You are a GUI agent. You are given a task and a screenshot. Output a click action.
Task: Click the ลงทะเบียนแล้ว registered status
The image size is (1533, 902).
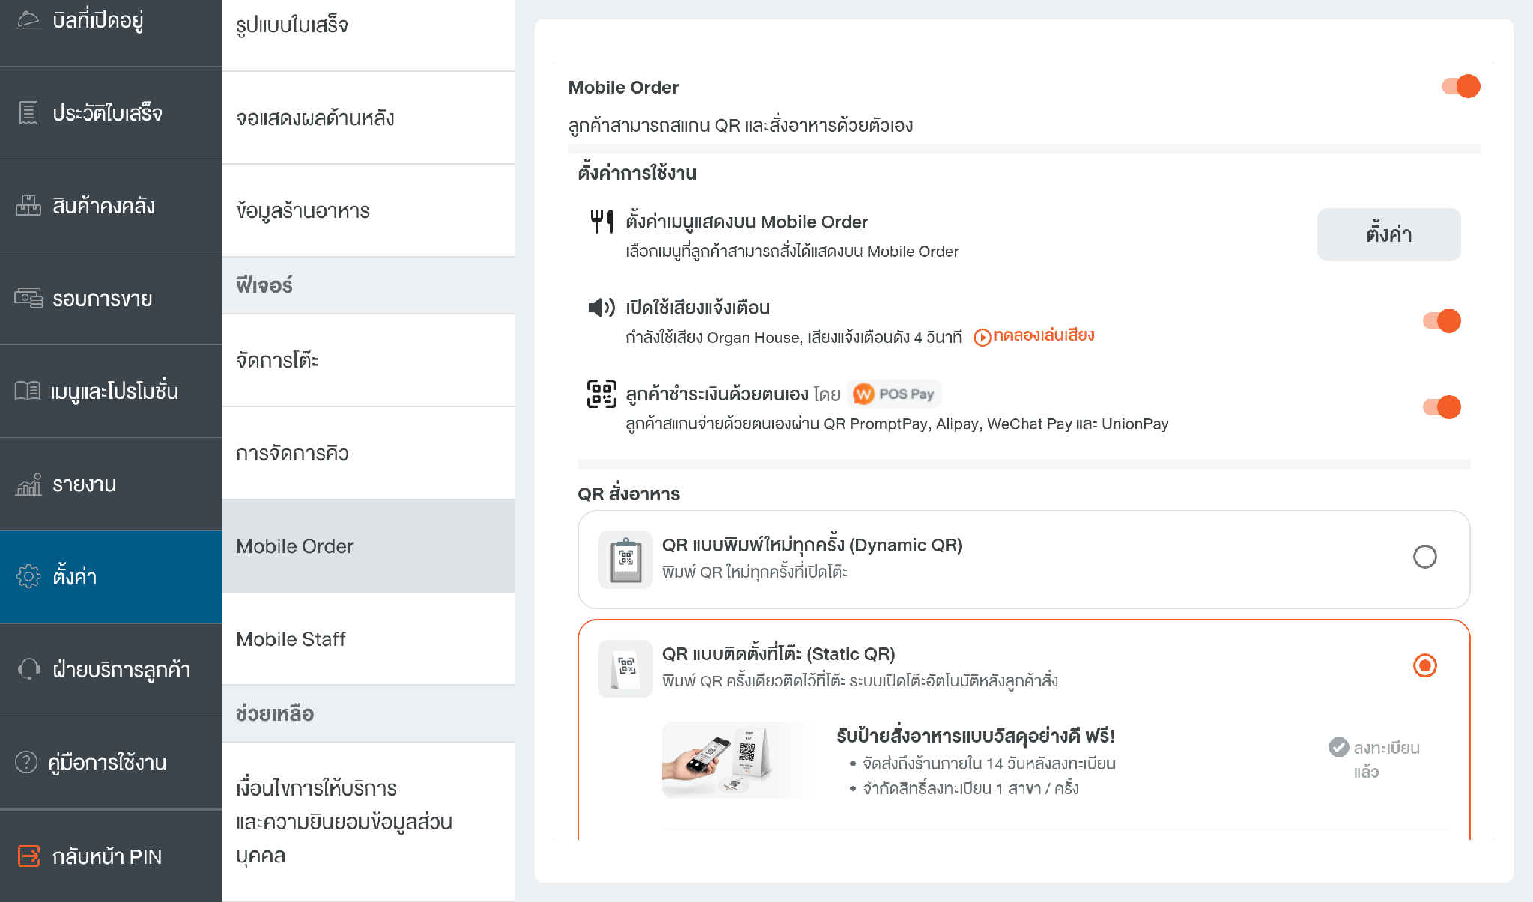[x=1374, y=759]
